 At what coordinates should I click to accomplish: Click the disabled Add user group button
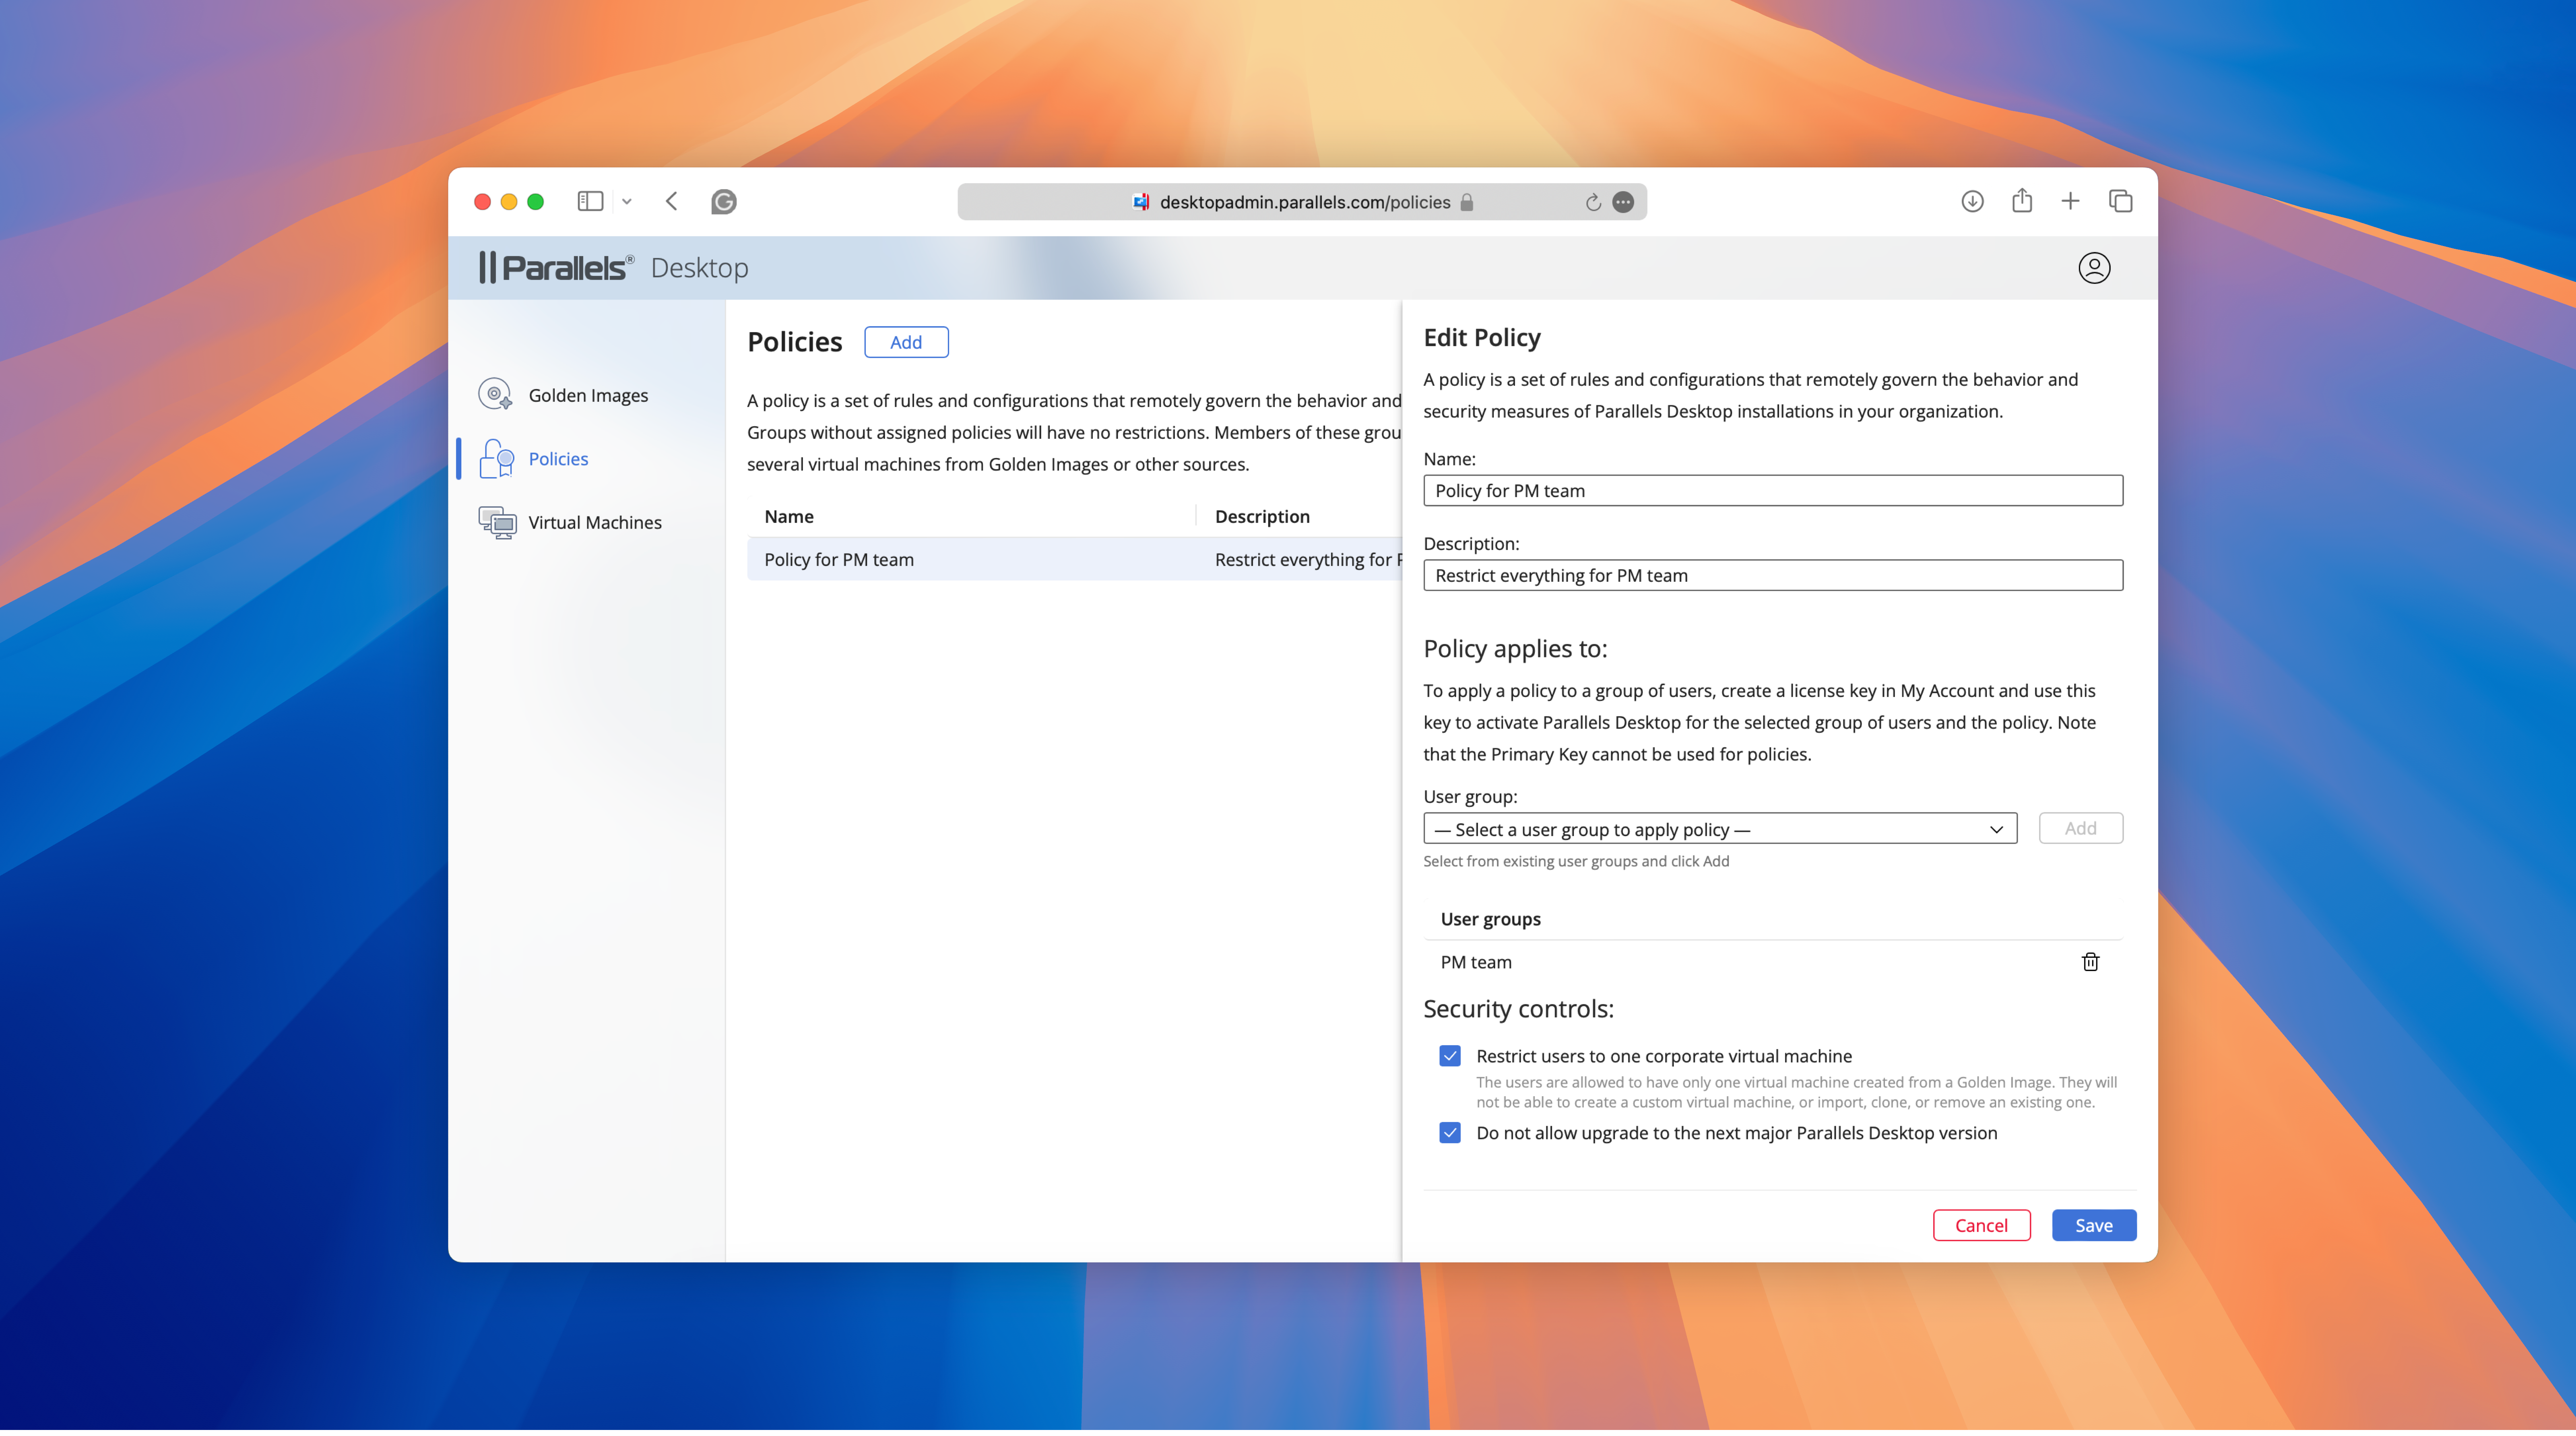2080,828
